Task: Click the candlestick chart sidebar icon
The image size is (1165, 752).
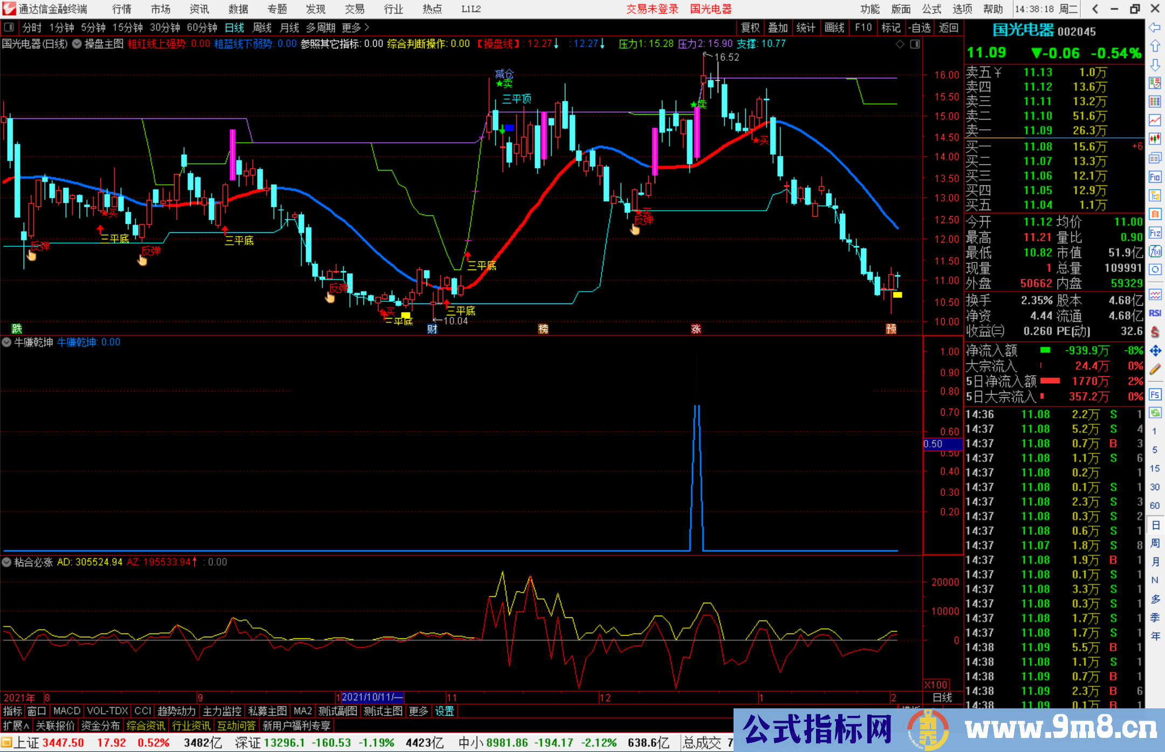Action: (1155, 139)
